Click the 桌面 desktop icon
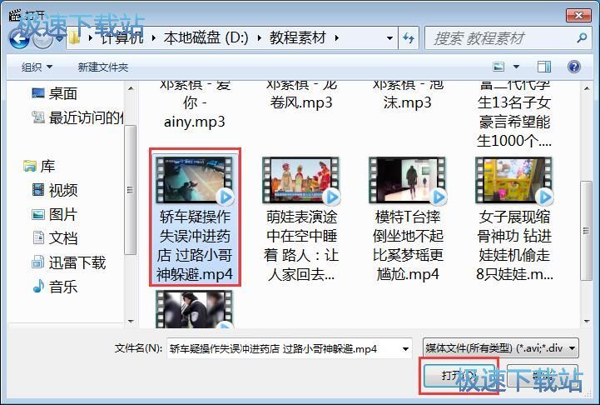The width and height of the screenshot is (600, 405). (38, 93)
